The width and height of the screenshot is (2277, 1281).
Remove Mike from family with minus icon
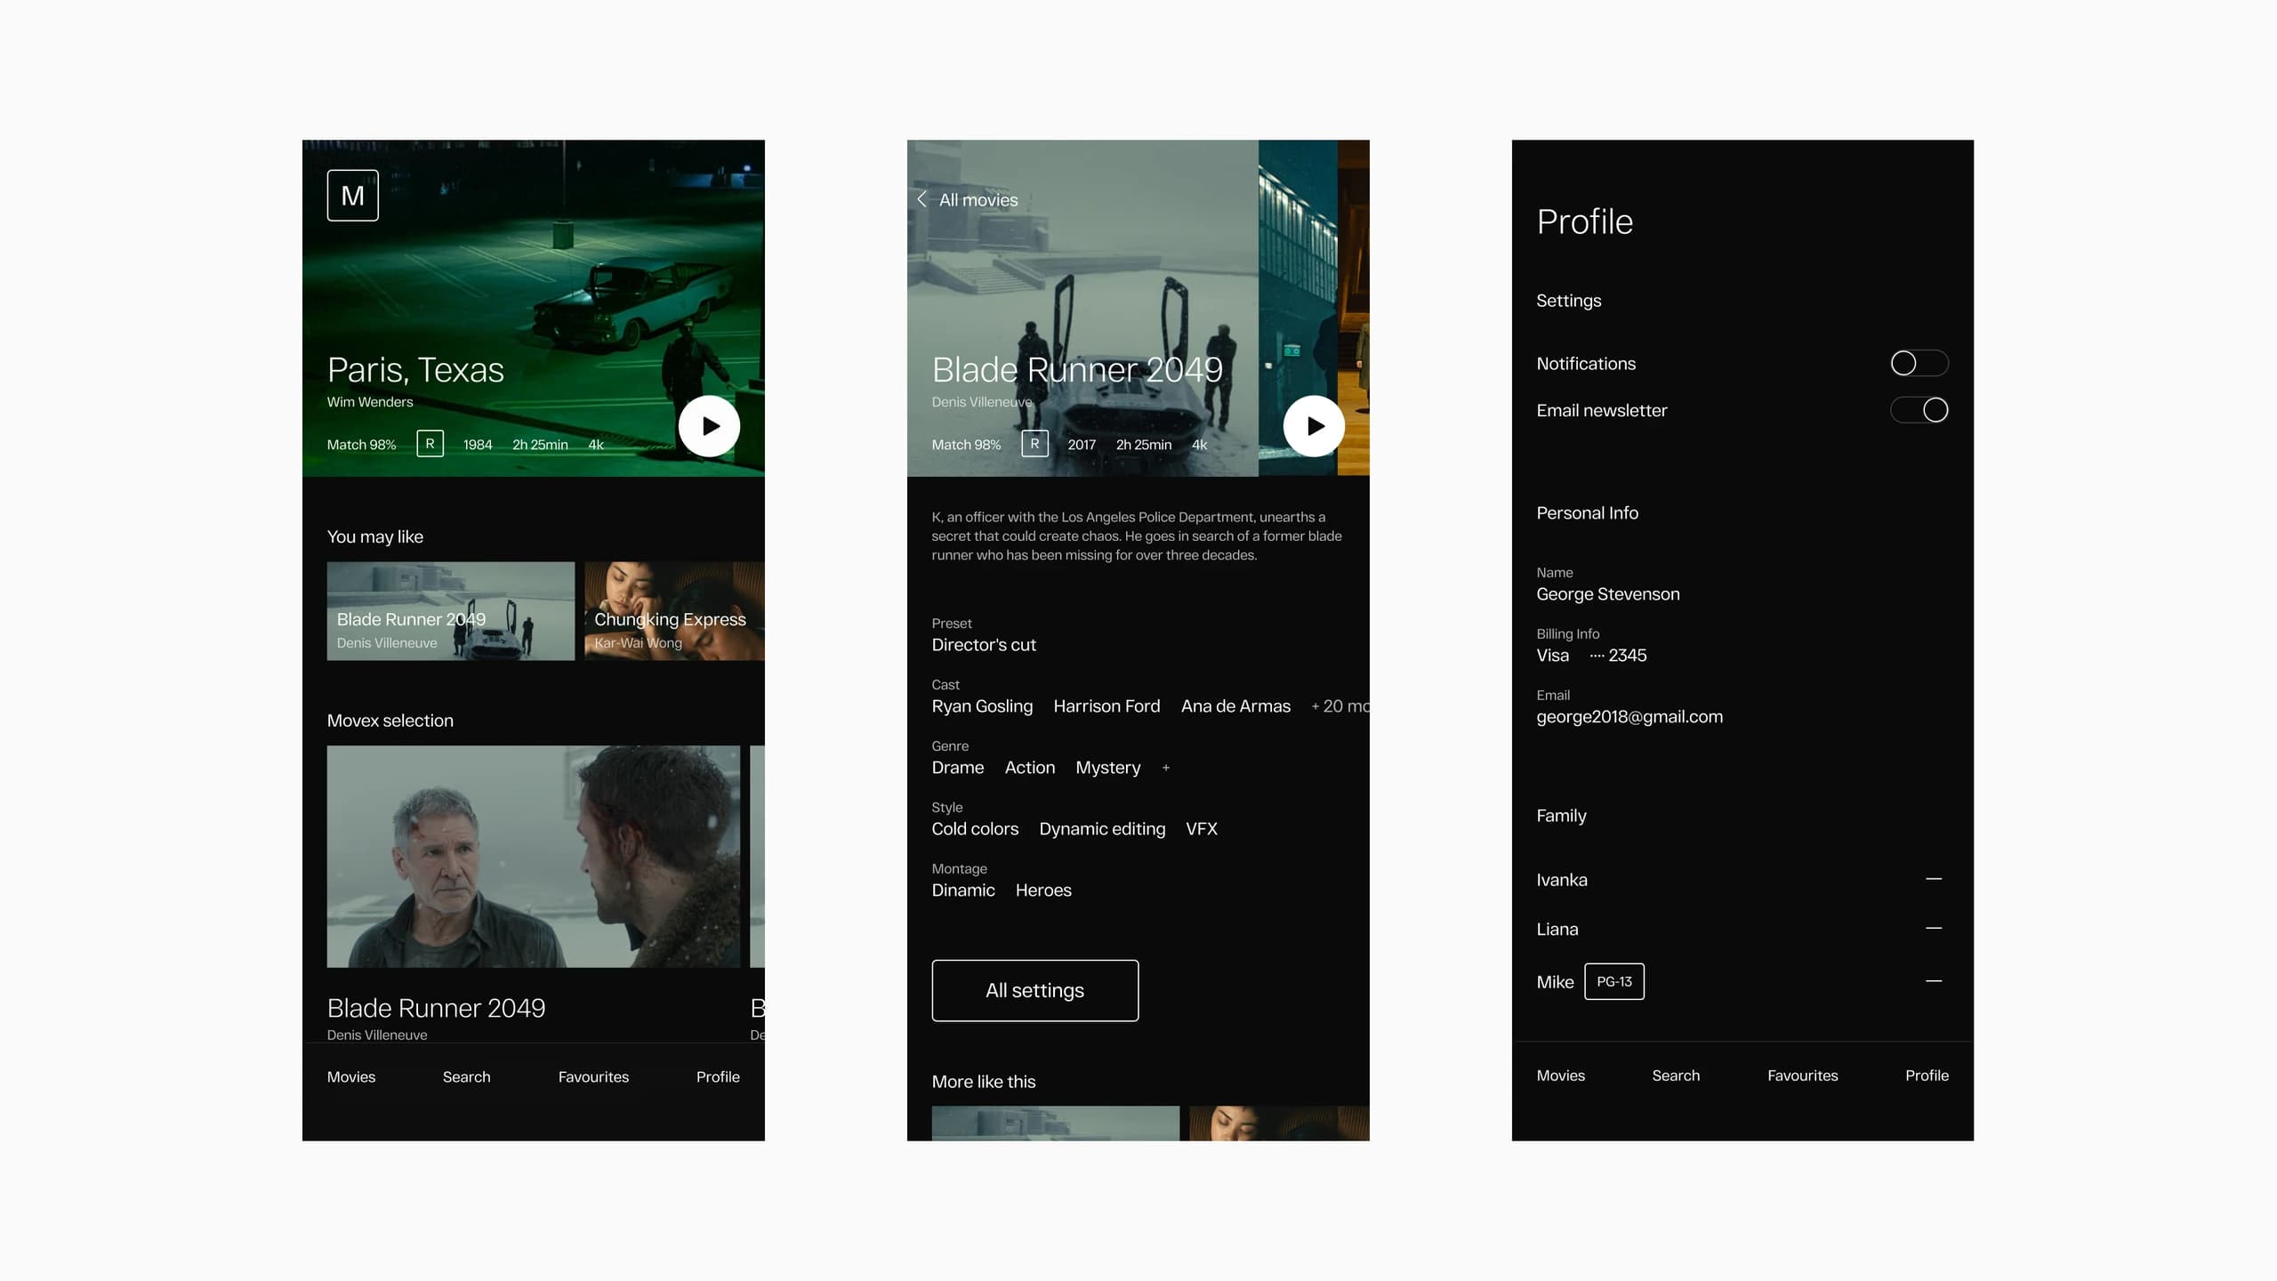tap(1934, 981)
